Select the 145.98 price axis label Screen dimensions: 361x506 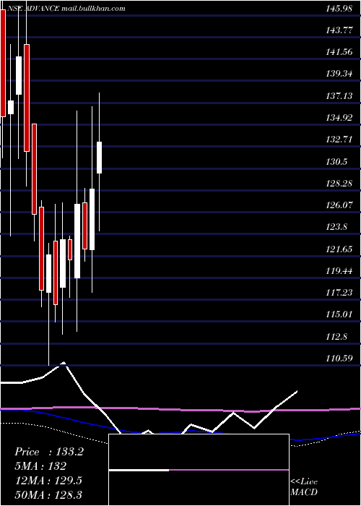point(339,9)
